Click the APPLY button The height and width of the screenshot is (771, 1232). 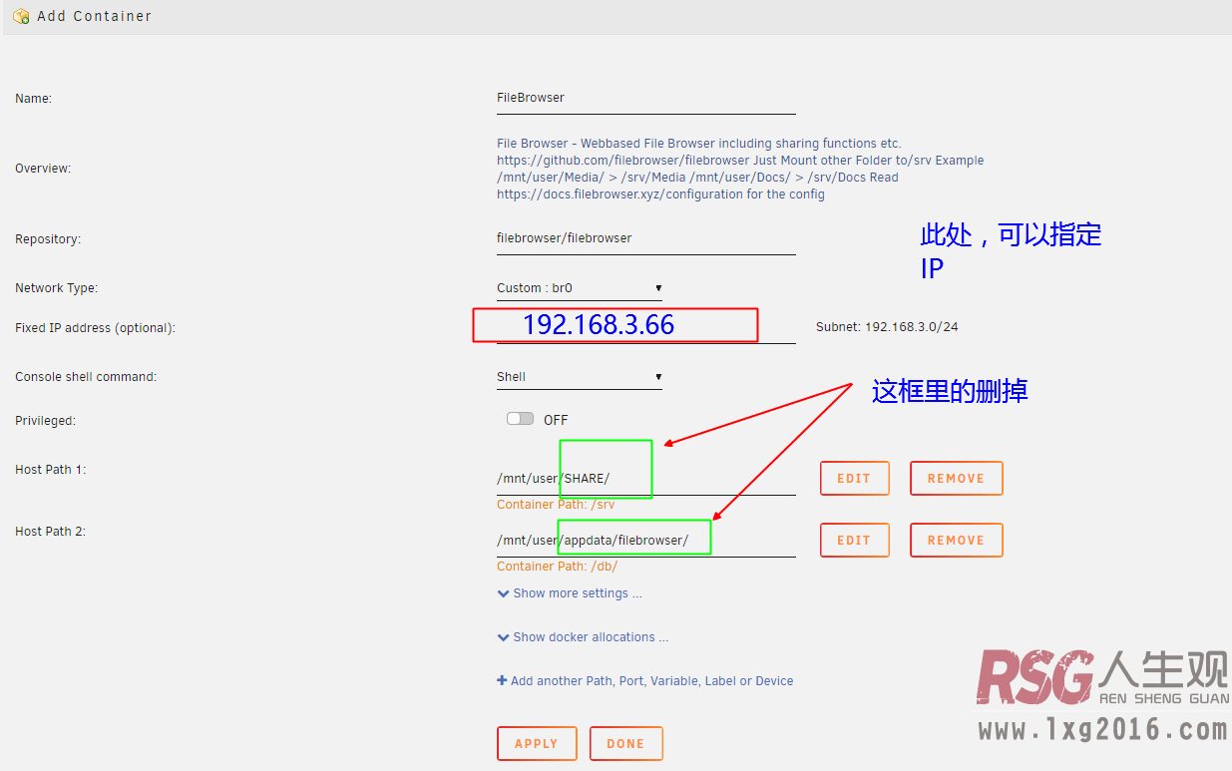click(x=537, y=744)
